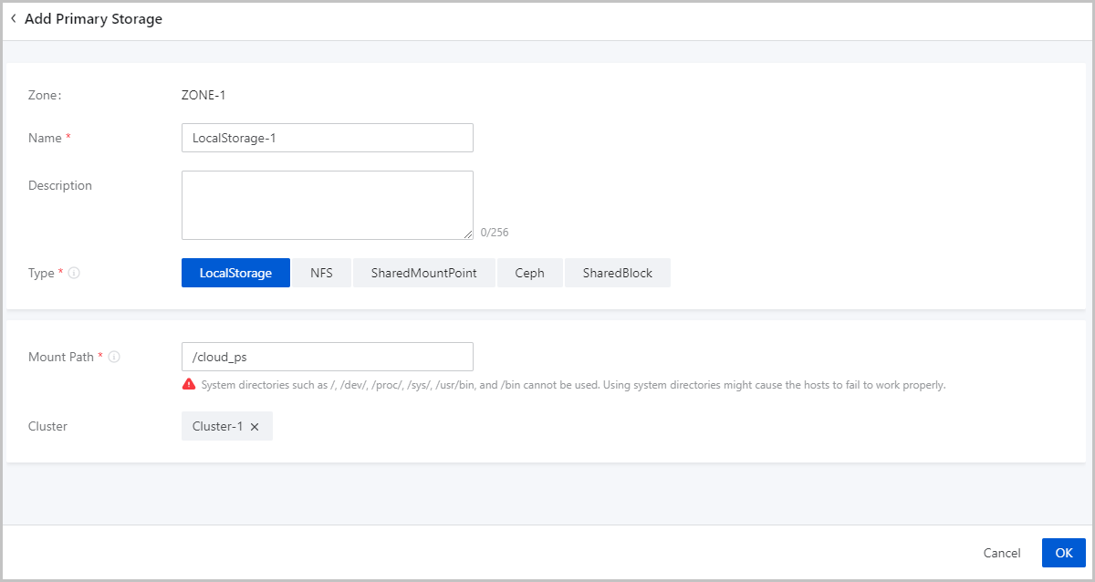Select the SharedMountPoint type

423,273
